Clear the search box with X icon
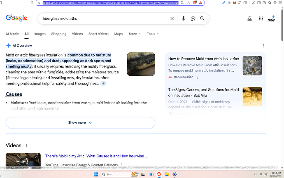 pos(172,19)
